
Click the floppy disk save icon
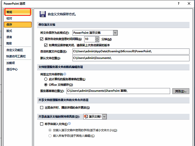coord(43,14)
